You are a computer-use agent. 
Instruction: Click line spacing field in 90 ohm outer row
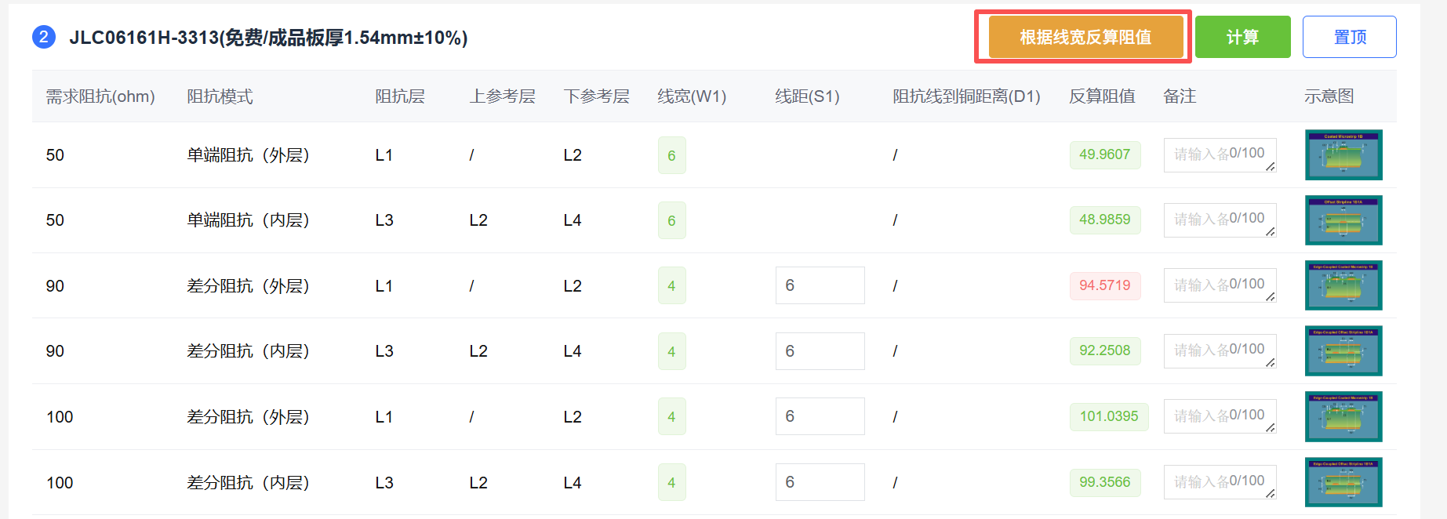point(820,285)
